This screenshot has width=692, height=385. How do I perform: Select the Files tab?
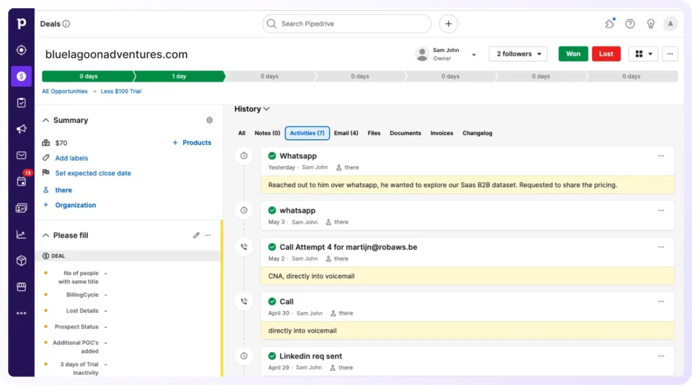click(374, 133)
